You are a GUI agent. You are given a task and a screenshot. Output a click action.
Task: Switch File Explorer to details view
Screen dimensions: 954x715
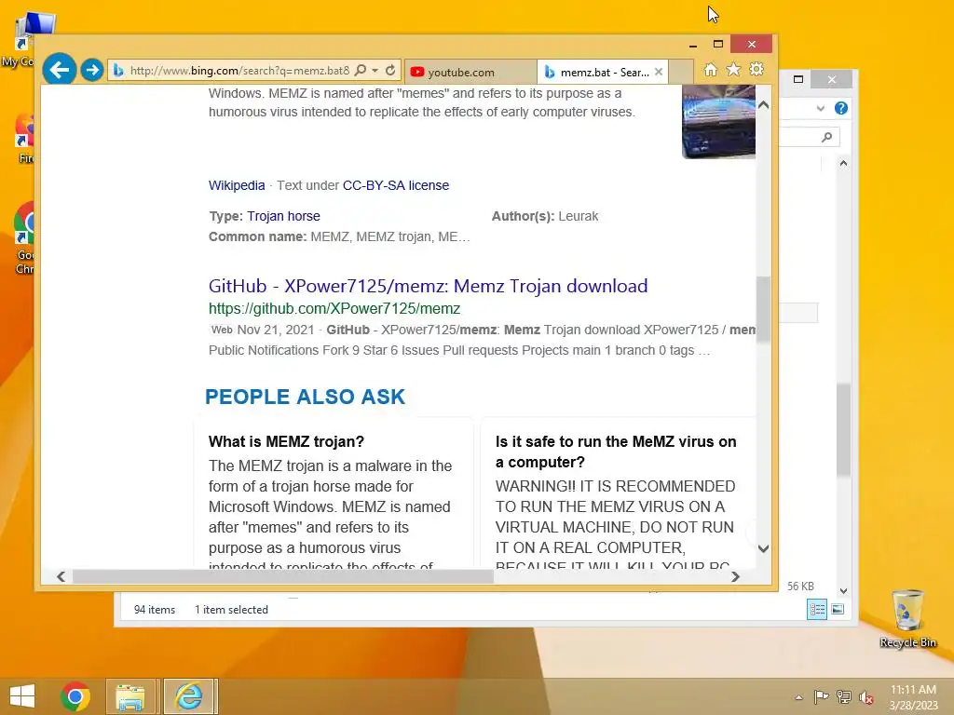[816, 609]
